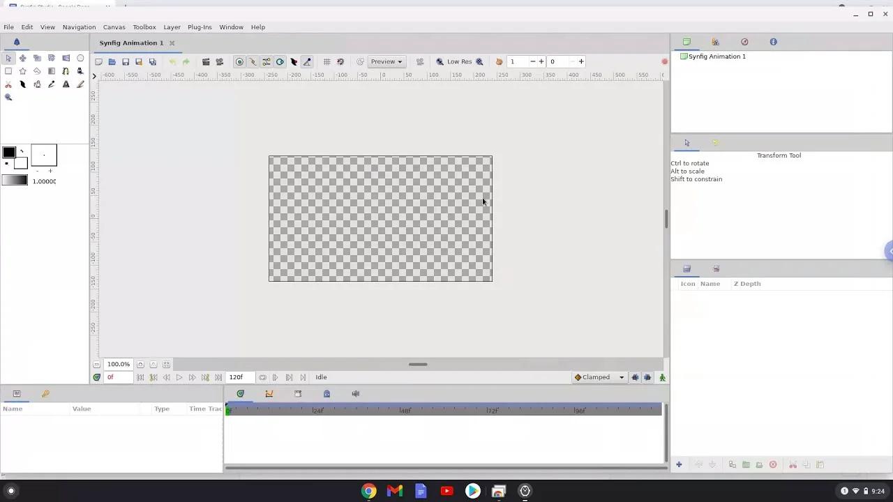The height and width of the screenshot is (502, 893).
Task: Open the Layer menu
Action: click(x=172, y=26)
